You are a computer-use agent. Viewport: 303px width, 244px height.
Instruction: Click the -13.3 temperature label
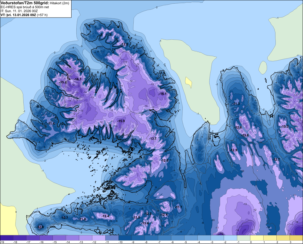(285, 127)
